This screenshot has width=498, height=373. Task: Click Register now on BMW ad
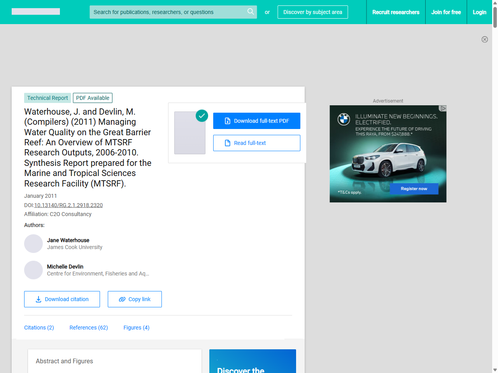pos(414,189)
